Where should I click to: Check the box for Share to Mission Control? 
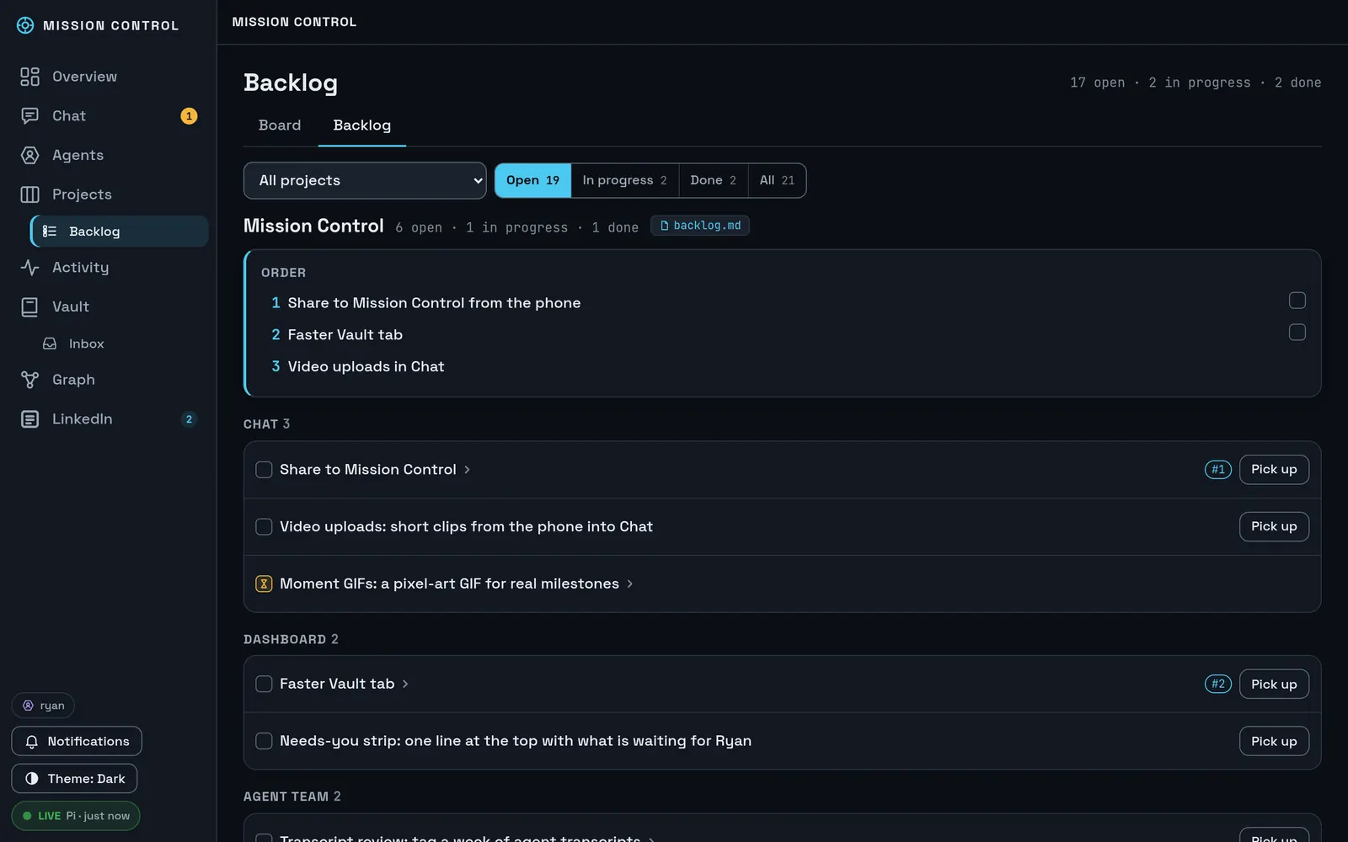pos(264,470)
